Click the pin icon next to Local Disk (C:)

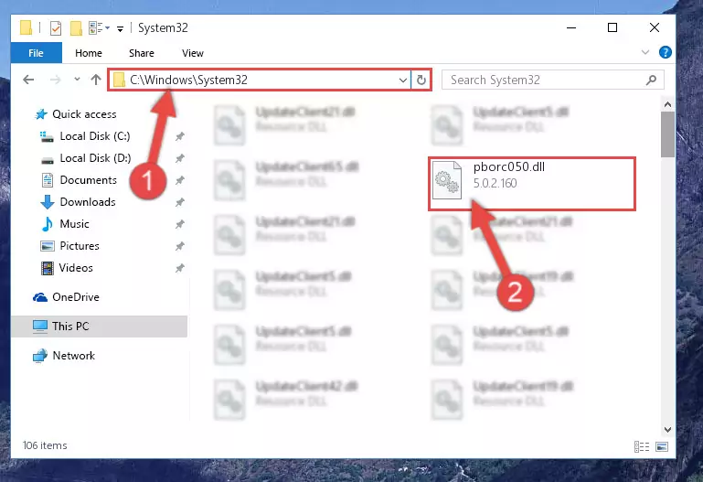point(180,136)
